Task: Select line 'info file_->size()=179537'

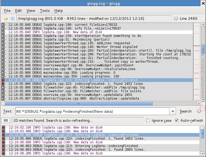Action: (99, 28)
